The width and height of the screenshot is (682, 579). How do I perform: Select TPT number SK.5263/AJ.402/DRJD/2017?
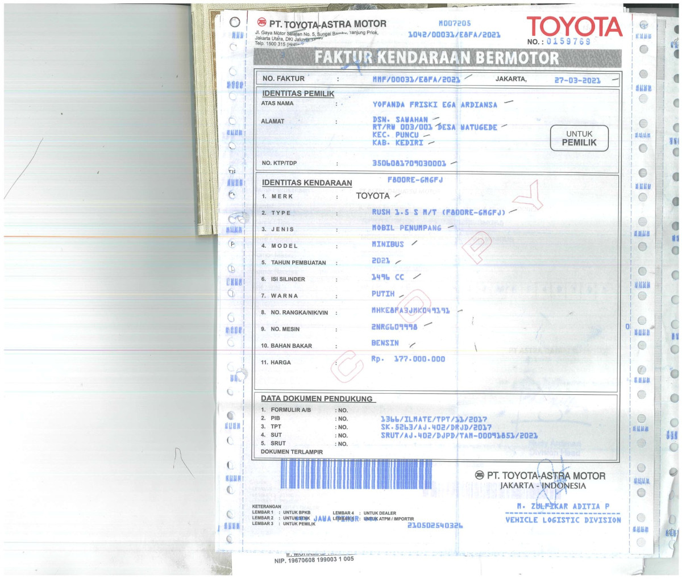436,427
